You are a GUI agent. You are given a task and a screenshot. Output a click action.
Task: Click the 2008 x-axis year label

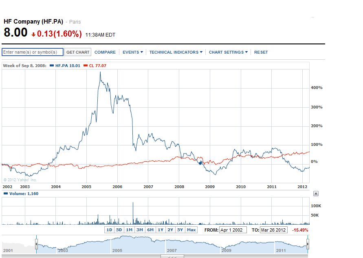179,186
